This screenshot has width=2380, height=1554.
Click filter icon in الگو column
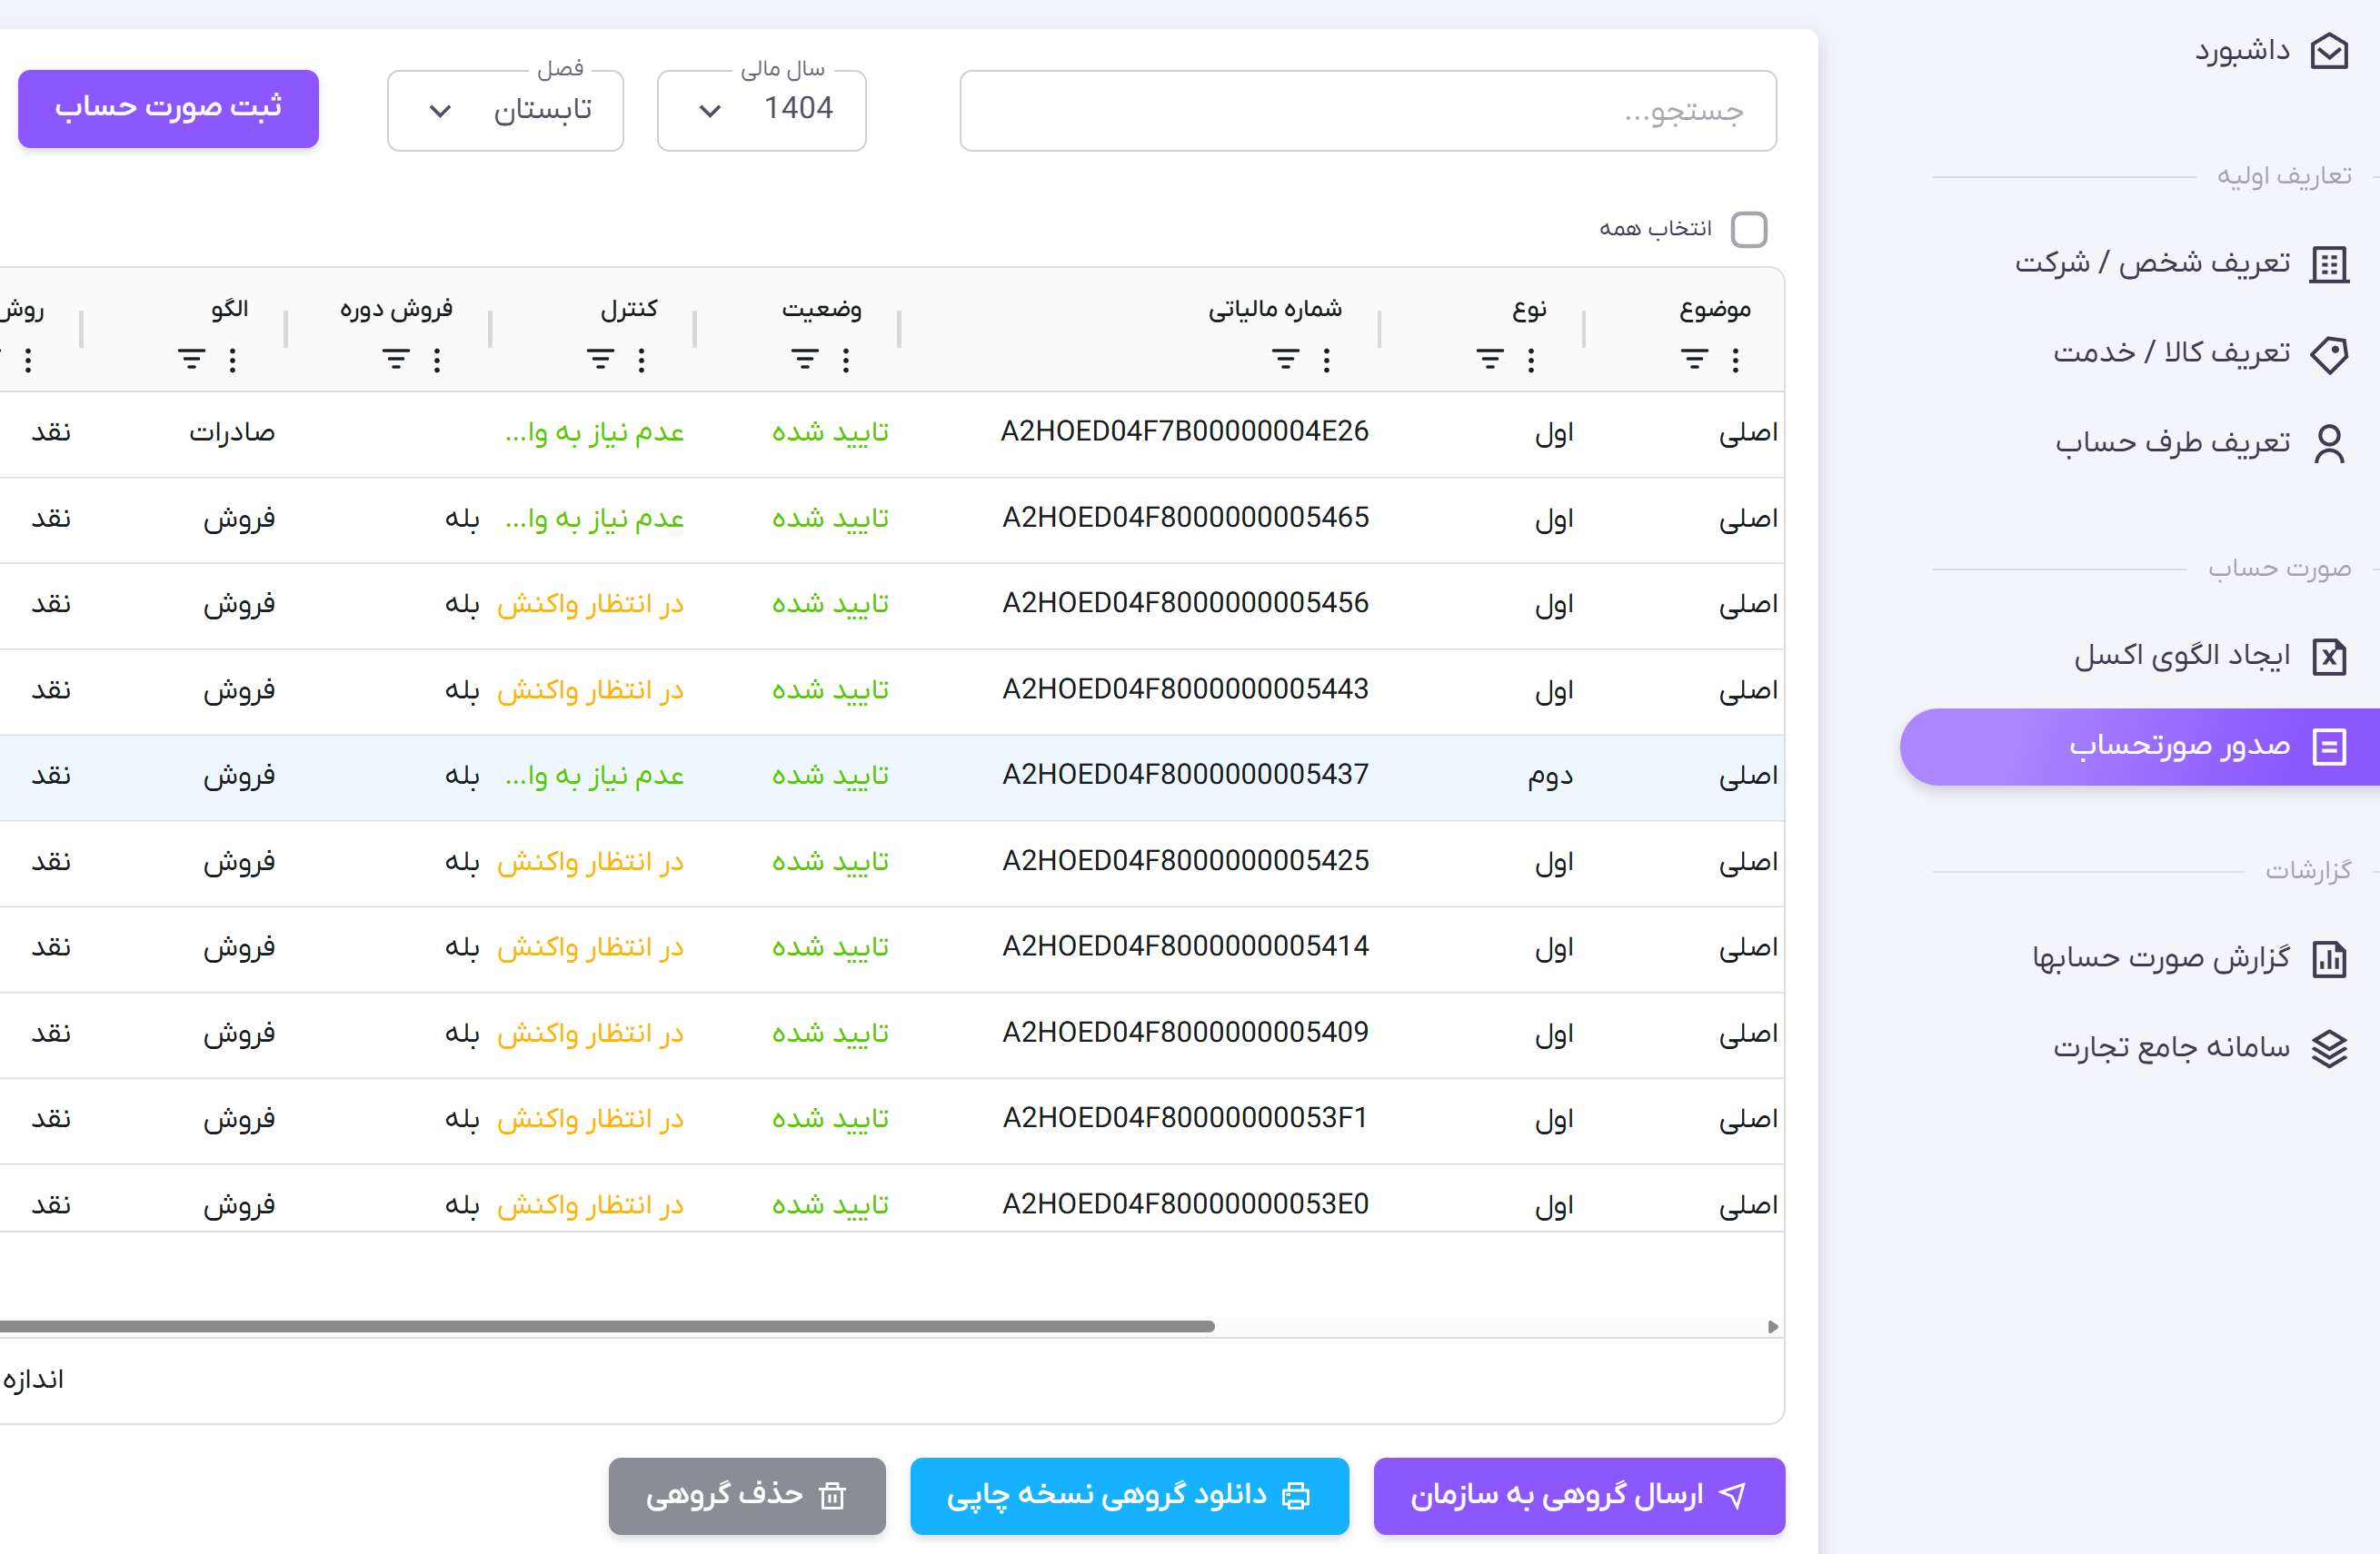click(x=191, y=360)
